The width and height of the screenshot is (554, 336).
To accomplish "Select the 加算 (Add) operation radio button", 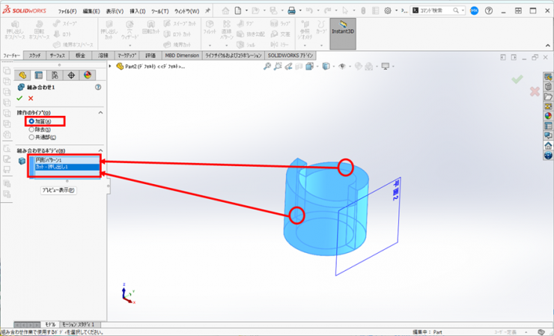I will click(31, 121).
